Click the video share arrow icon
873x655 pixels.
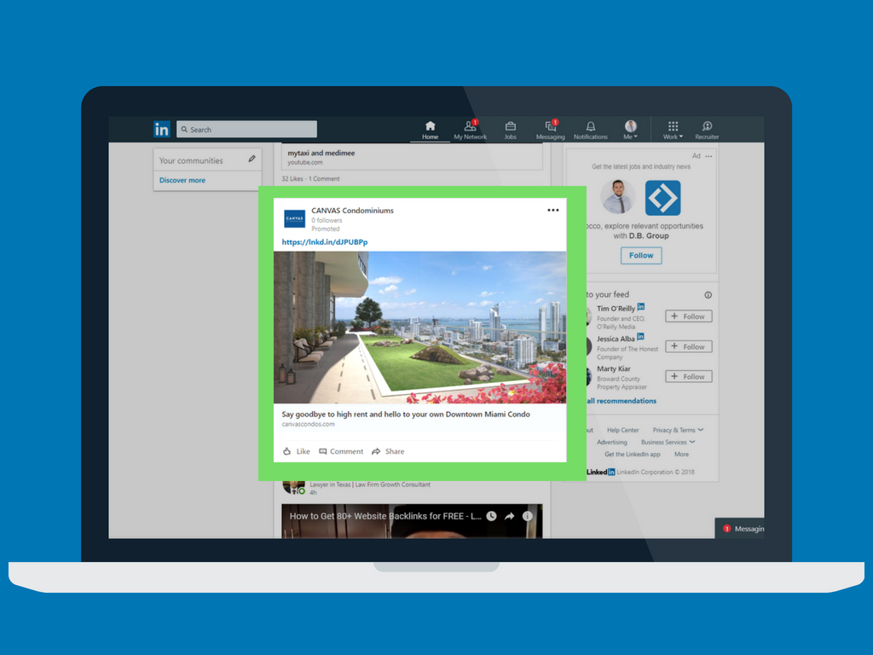click(509, 516)
